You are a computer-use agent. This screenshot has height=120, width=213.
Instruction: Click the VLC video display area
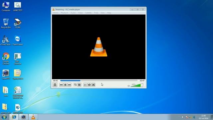pyautogui.click(x=99, y=47)
